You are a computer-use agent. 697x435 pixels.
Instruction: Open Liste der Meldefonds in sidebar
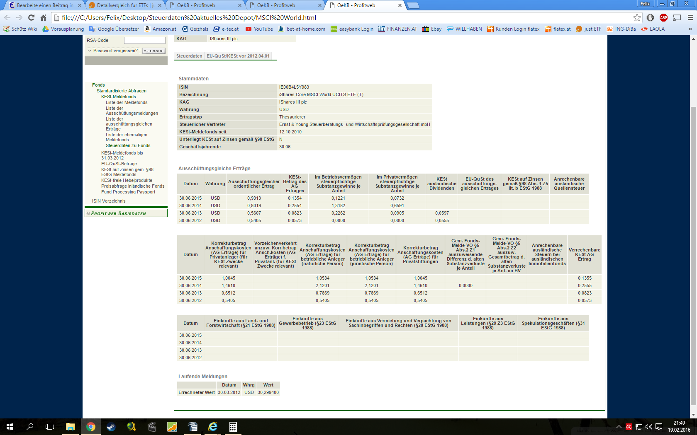coord(127,102)
